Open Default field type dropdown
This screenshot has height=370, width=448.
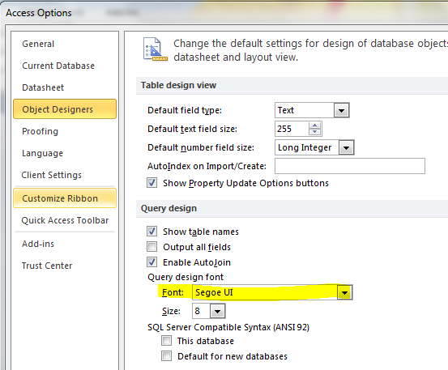341,110
